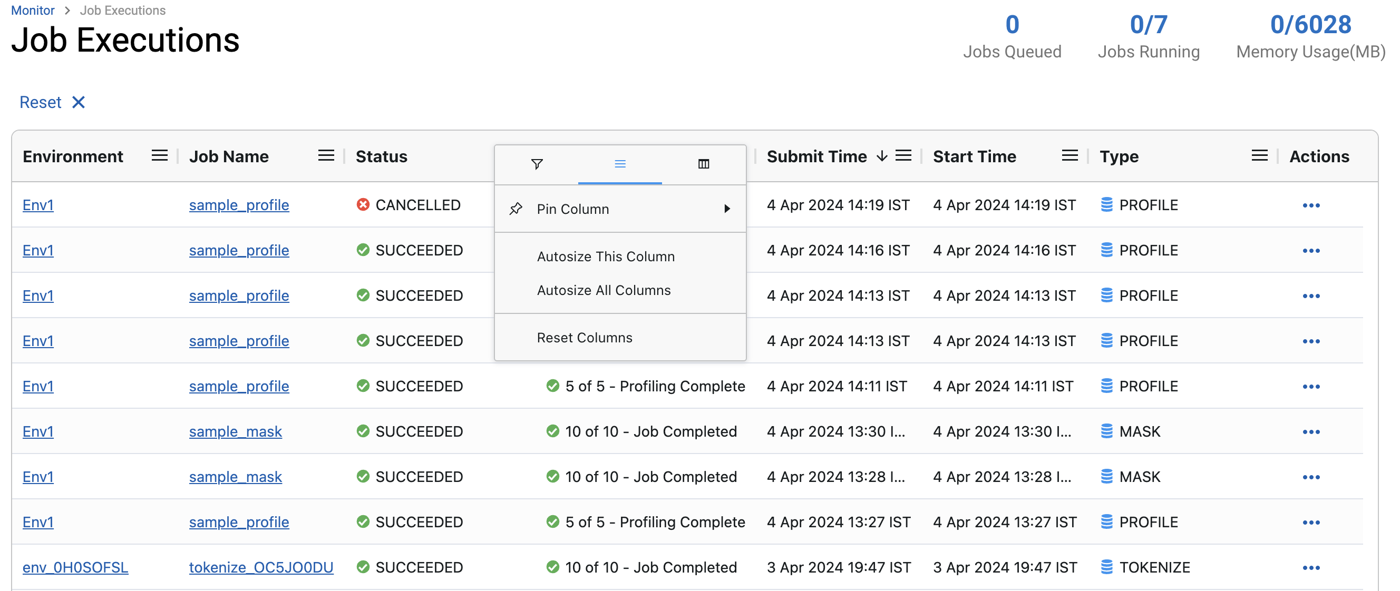
Task: Open actions menu for the CANCELLED job
Action: pyautogui.click(x=1311, y=205)
